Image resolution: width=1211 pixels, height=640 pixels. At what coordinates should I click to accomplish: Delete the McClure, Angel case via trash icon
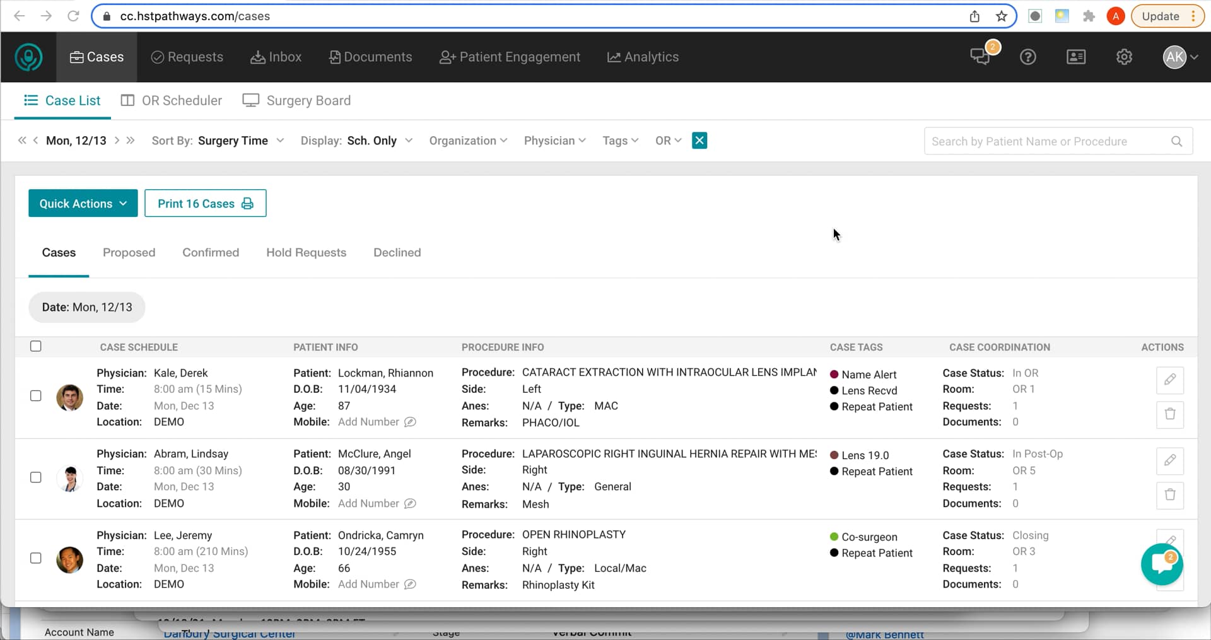1170,496
